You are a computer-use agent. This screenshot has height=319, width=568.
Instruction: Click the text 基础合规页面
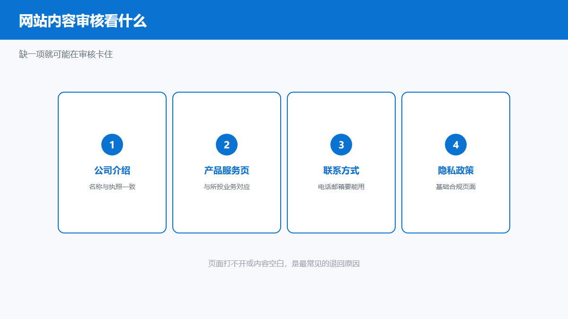point(456,187)
